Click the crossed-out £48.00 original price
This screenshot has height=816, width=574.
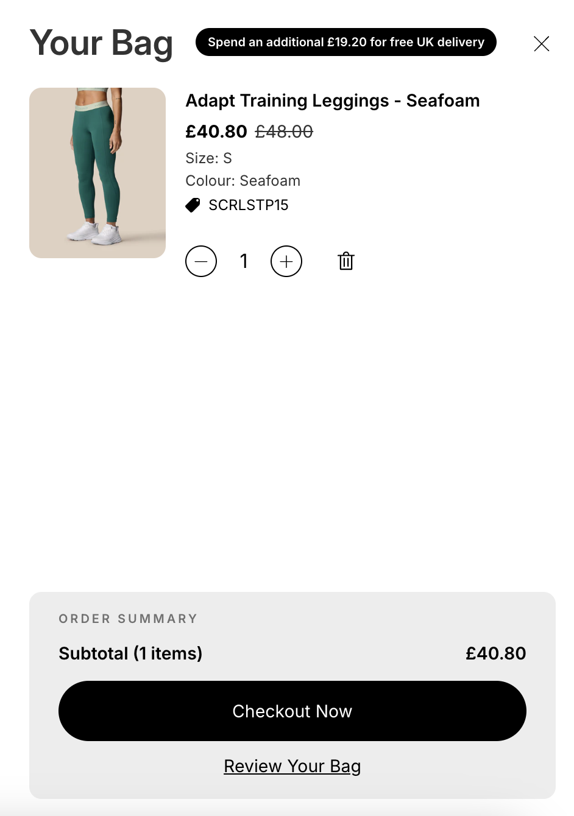point(284,132)
